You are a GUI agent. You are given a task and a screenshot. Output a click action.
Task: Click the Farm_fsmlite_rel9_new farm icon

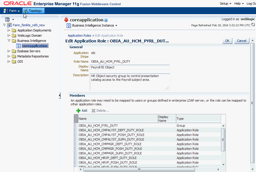[x=9, y=25]
